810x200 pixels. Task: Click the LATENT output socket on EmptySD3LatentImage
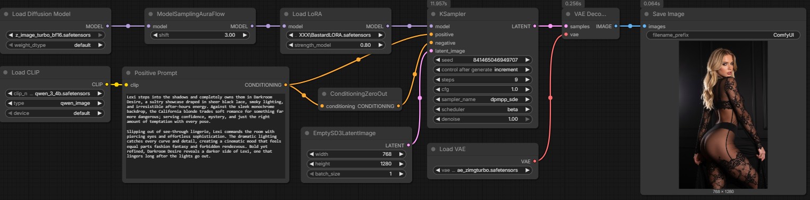(408, 145)
